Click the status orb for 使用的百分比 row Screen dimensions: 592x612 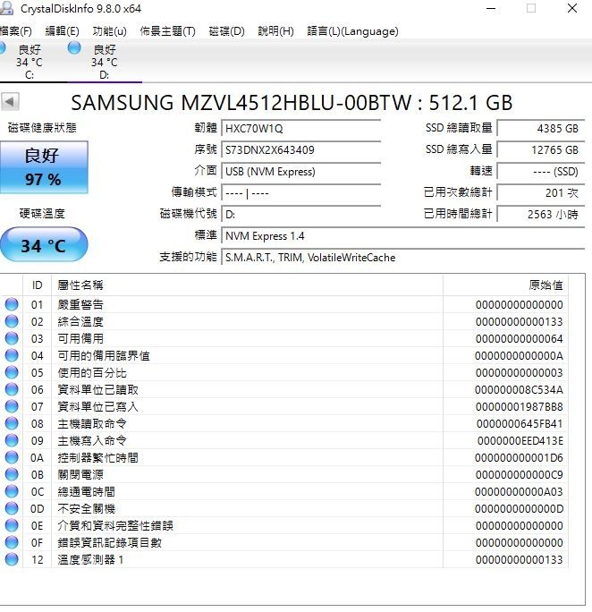pyautogui.click(x=12, y=372)
